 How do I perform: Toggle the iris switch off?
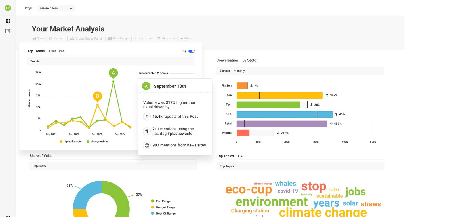tap(192, 51)
